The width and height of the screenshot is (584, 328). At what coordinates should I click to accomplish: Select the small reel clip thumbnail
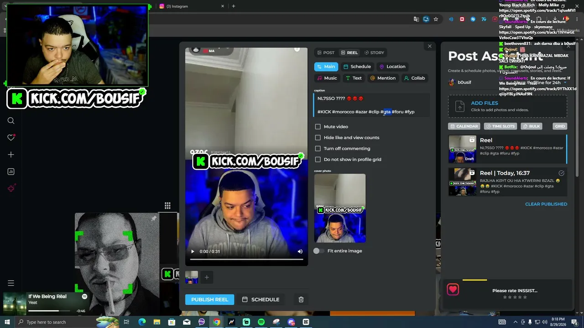click(x=192, y=277)
